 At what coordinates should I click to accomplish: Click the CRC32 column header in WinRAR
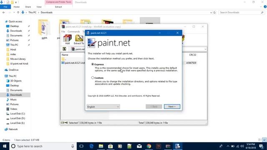(193, 55)
